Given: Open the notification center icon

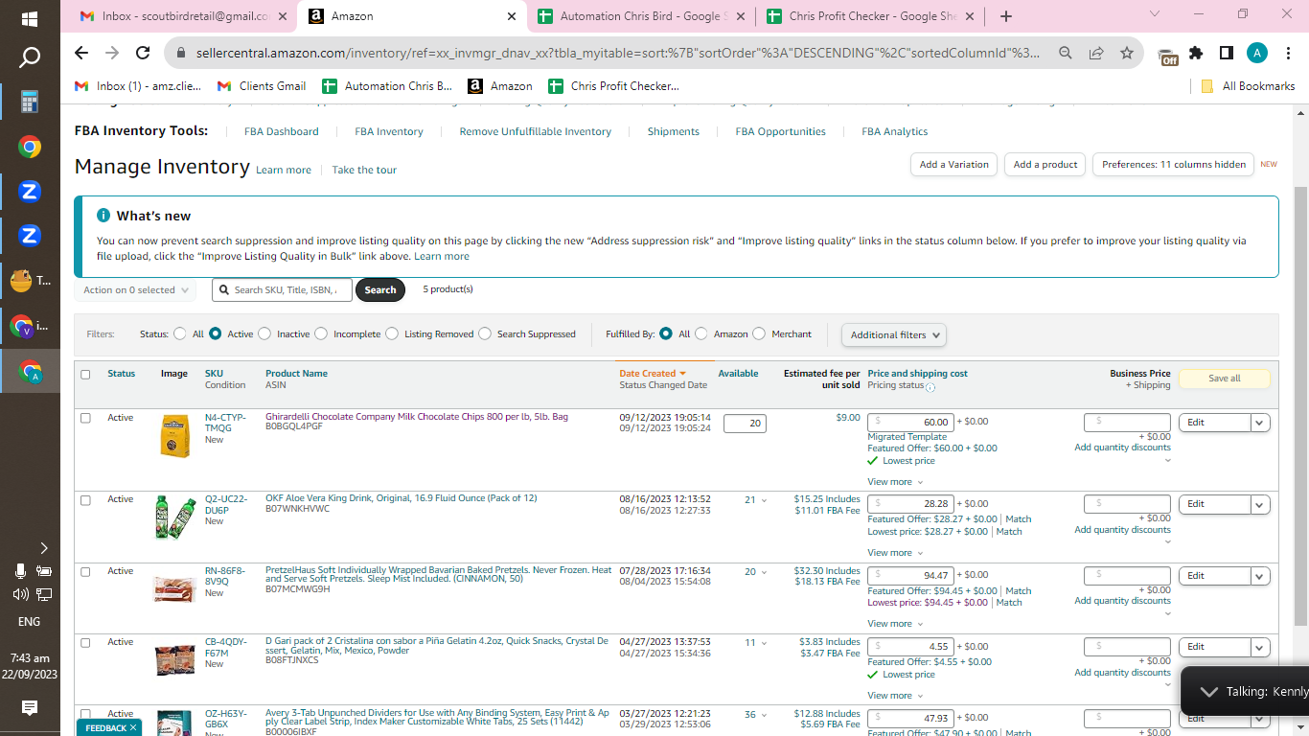Looking at the screenshot, I should pyautogui.click(x=30, y=708).
